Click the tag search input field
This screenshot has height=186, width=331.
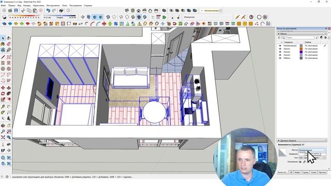(x=300, y=38)
